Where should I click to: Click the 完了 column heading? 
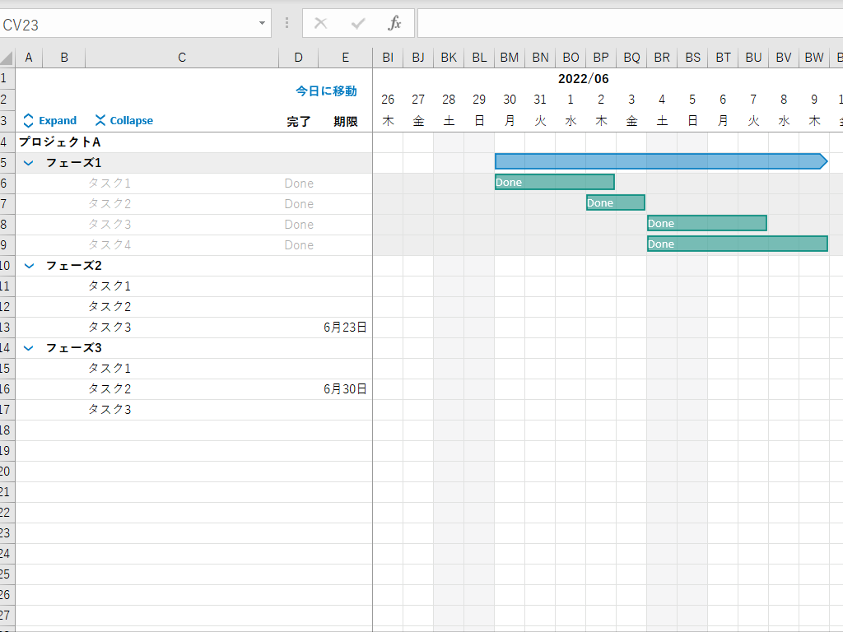click(298, 122)
